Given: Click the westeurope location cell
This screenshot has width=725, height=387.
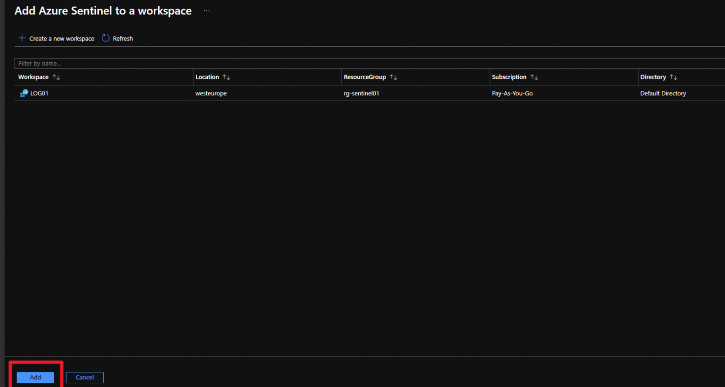Looking at the screenshot, I should point(211,93).
